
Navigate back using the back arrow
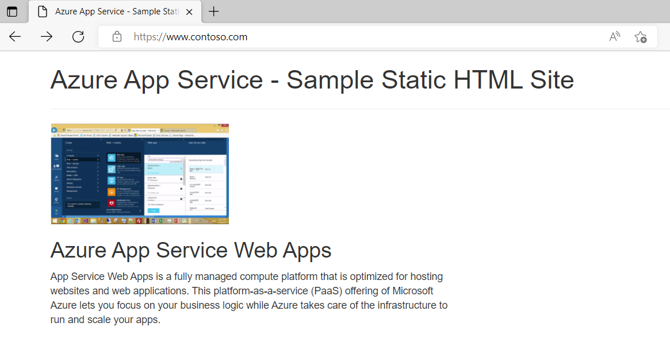pos(14,36)
